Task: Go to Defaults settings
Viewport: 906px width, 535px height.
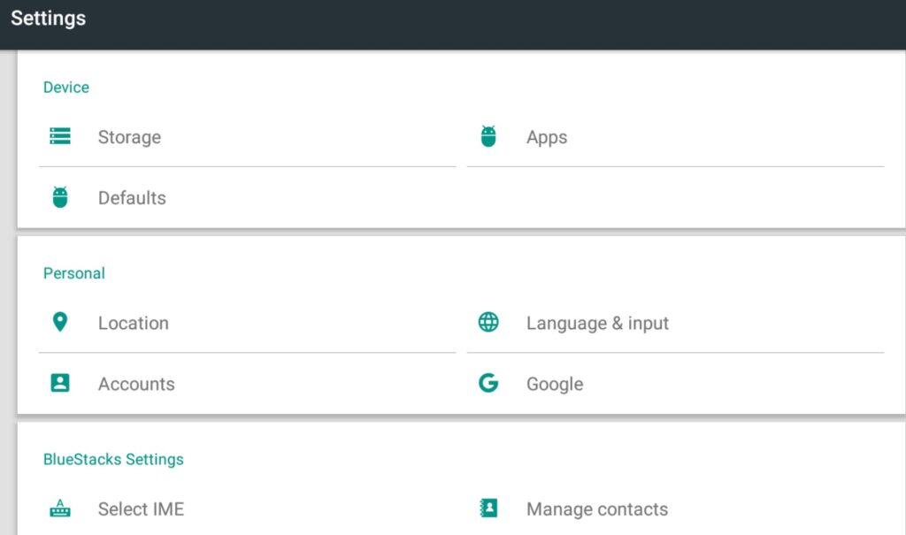Action: pos(132,198)
